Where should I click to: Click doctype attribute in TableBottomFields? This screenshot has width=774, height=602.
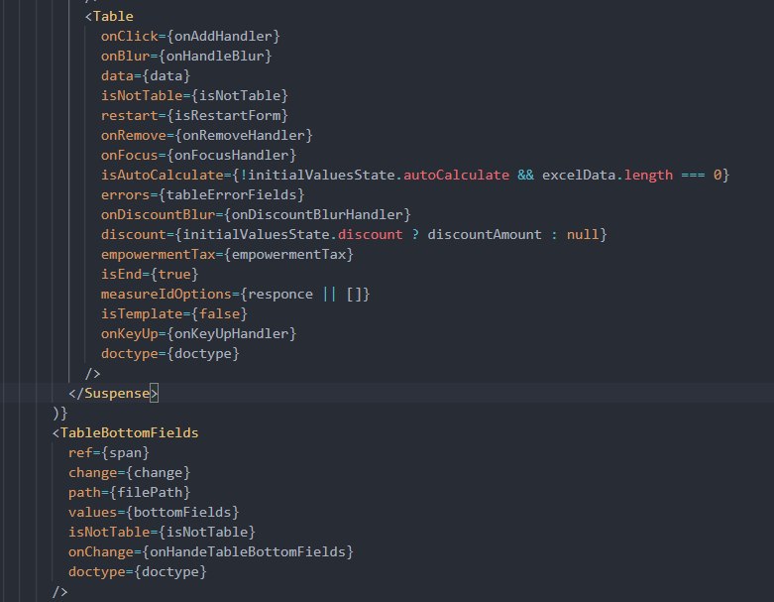point(97,571)
